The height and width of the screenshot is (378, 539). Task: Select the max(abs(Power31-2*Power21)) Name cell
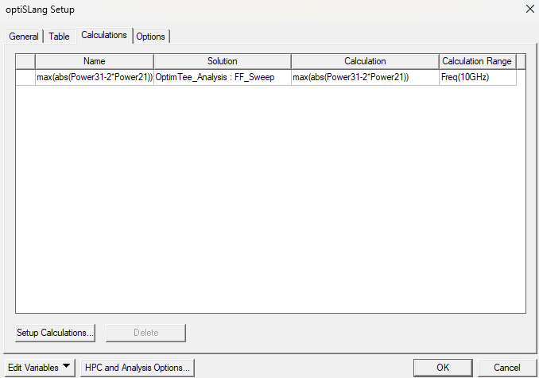[95, 78]
